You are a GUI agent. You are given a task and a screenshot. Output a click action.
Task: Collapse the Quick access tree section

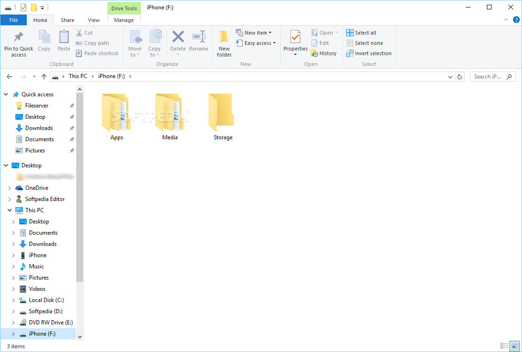coord(6,94)
